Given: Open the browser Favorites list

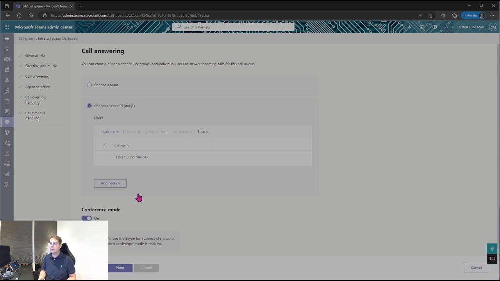Looking at the screenshot, I should (x=443, y=16).
